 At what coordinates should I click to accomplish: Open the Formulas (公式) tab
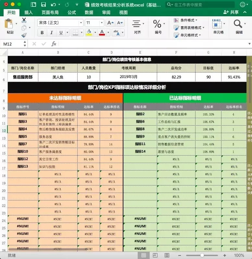pyautogui.click(x=72, y=12)
